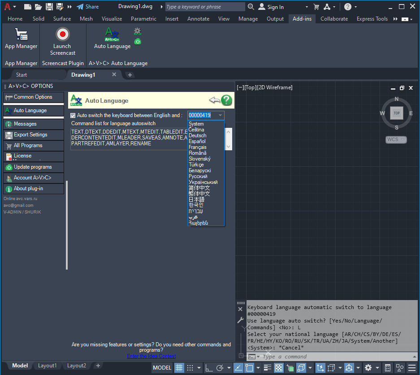Open the Common Options section
This screenshot has height=375, width=420.
click(34, 97)
